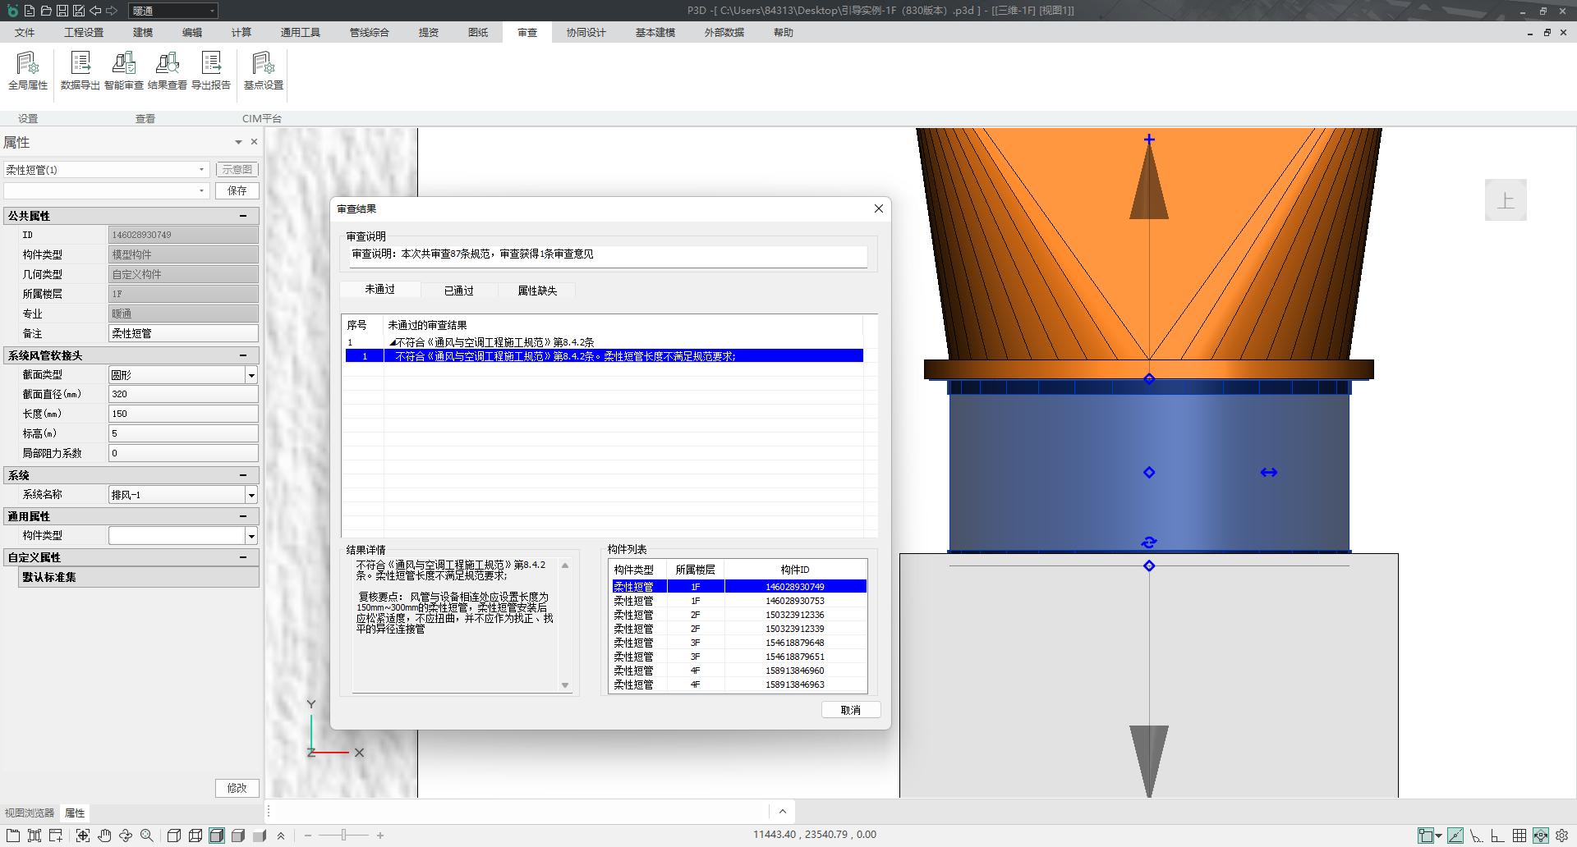Select the pan hand tool in bottom toolbar
Viewport: 1577px width, 847px height.
[104, 836]
